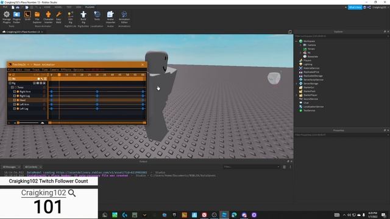Click the Moon Animator zoom slider handle
The image size is (390, 219).
[18, 123]
